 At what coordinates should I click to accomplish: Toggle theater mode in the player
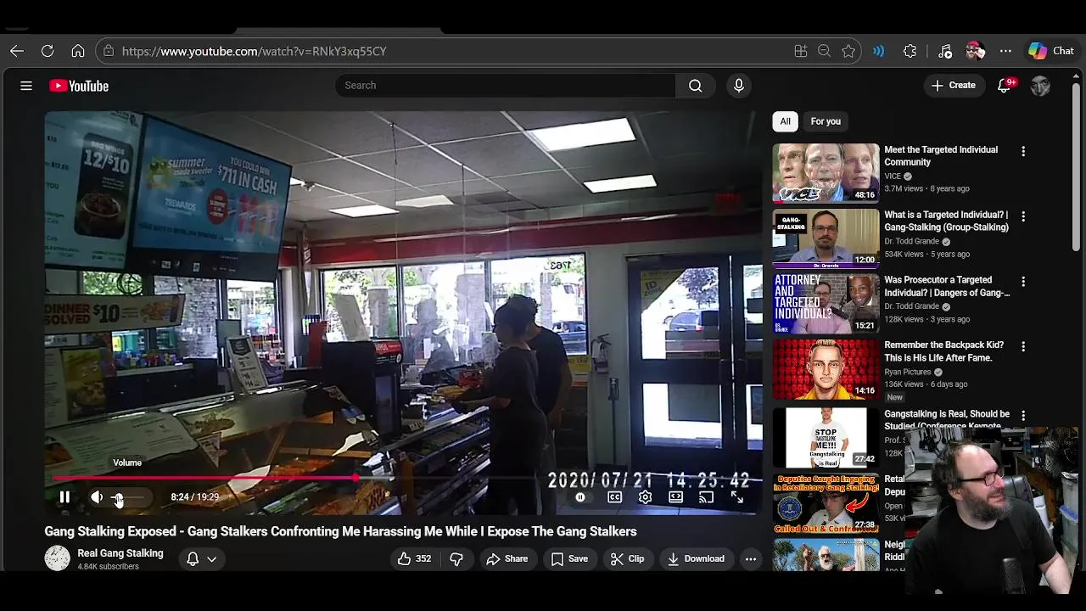pos(675,497)
